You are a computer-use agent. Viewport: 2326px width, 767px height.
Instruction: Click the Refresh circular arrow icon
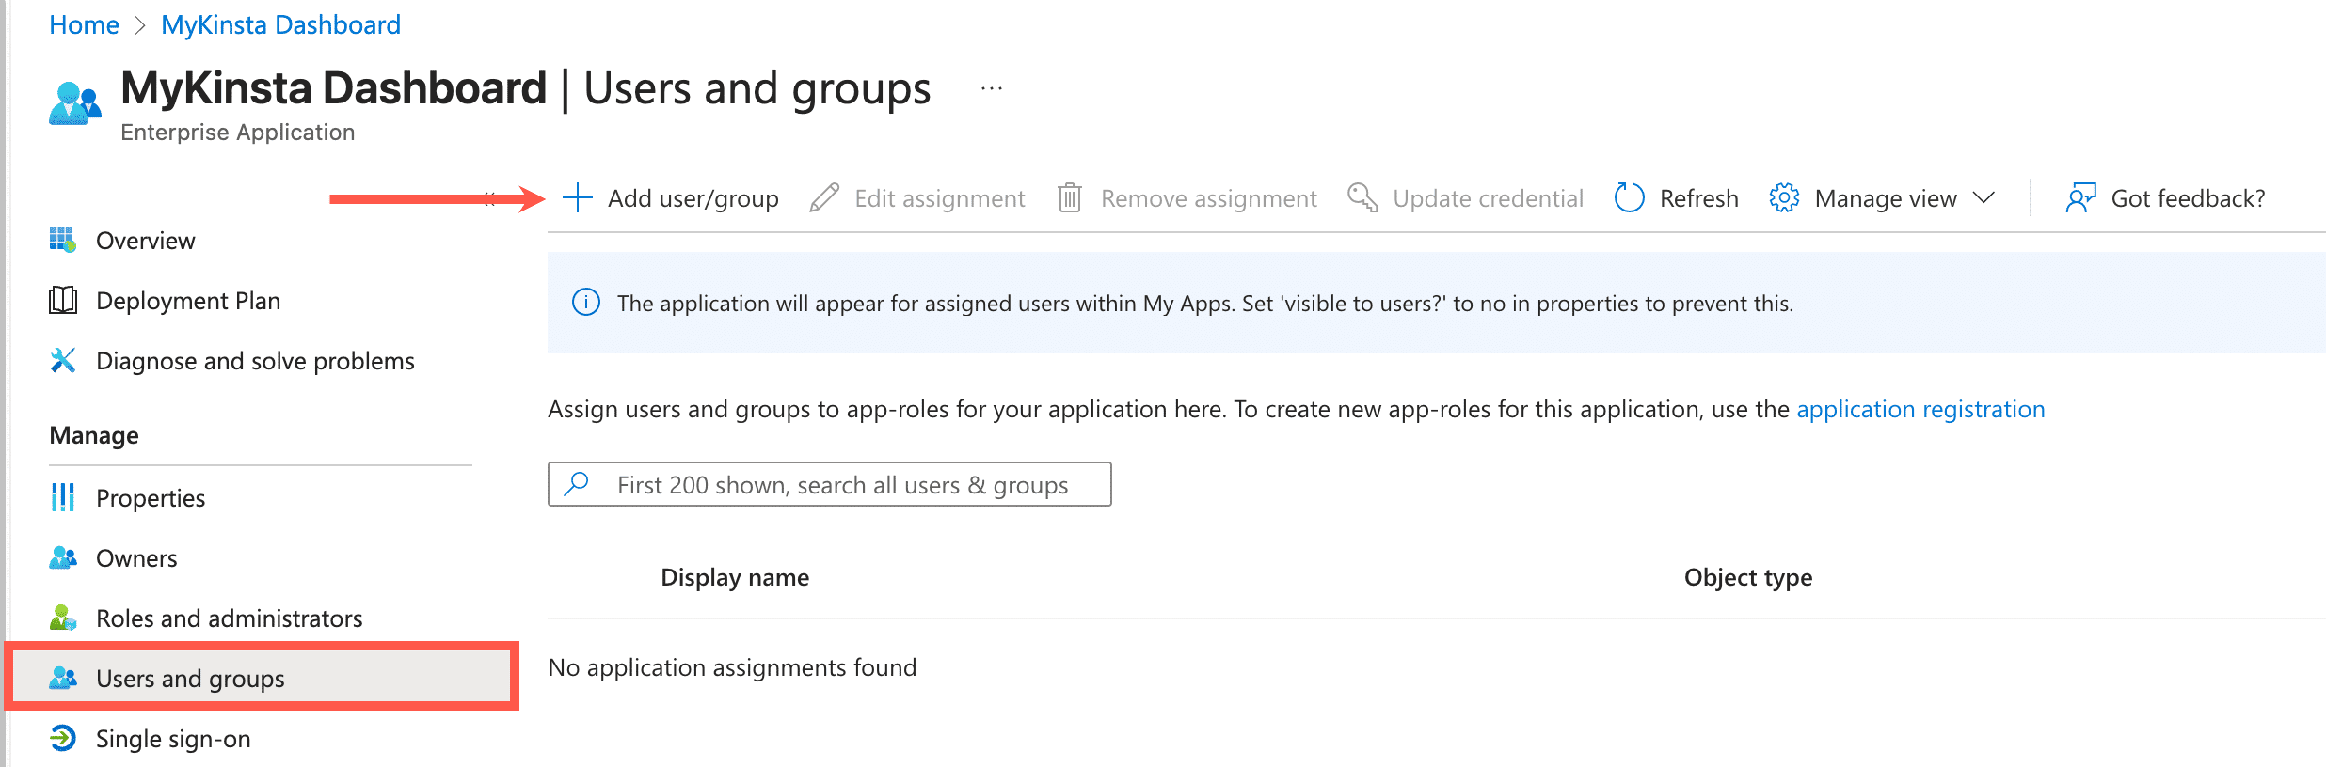1629,198
